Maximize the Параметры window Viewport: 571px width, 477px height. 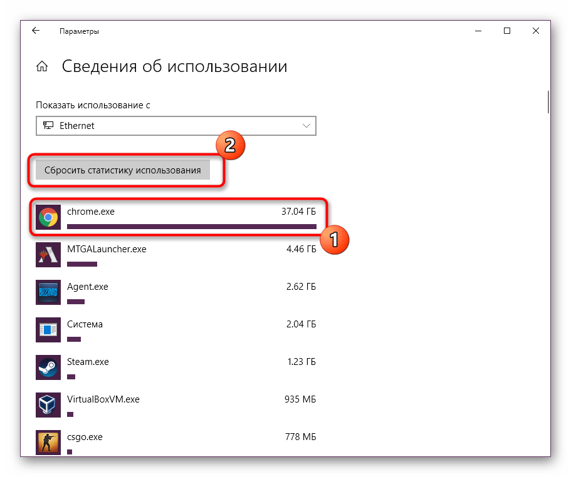507,31
